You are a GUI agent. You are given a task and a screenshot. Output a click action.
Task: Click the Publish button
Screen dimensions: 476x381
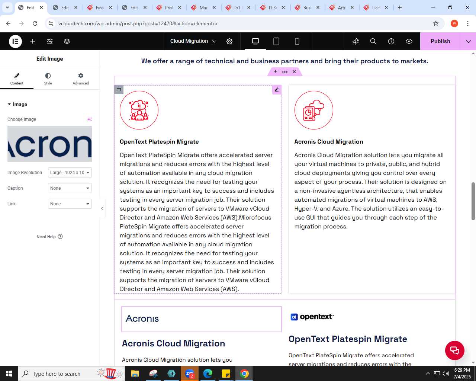440,41
